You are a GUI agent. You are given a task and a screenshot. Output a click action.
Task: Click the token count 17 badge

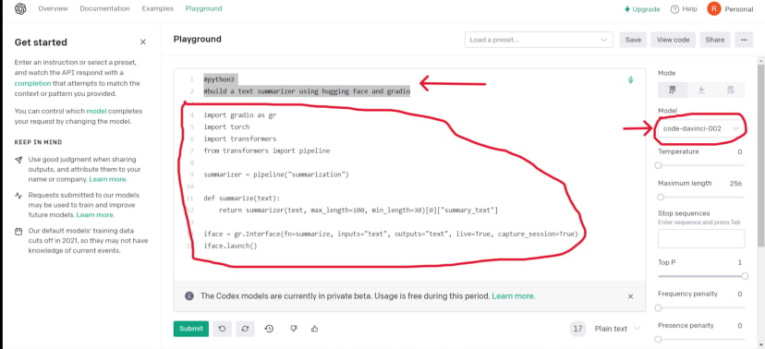[x=578, y=329]
